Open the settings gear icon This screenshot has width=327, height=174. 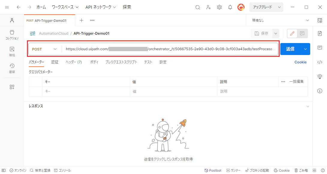click(x=219, y=7)
